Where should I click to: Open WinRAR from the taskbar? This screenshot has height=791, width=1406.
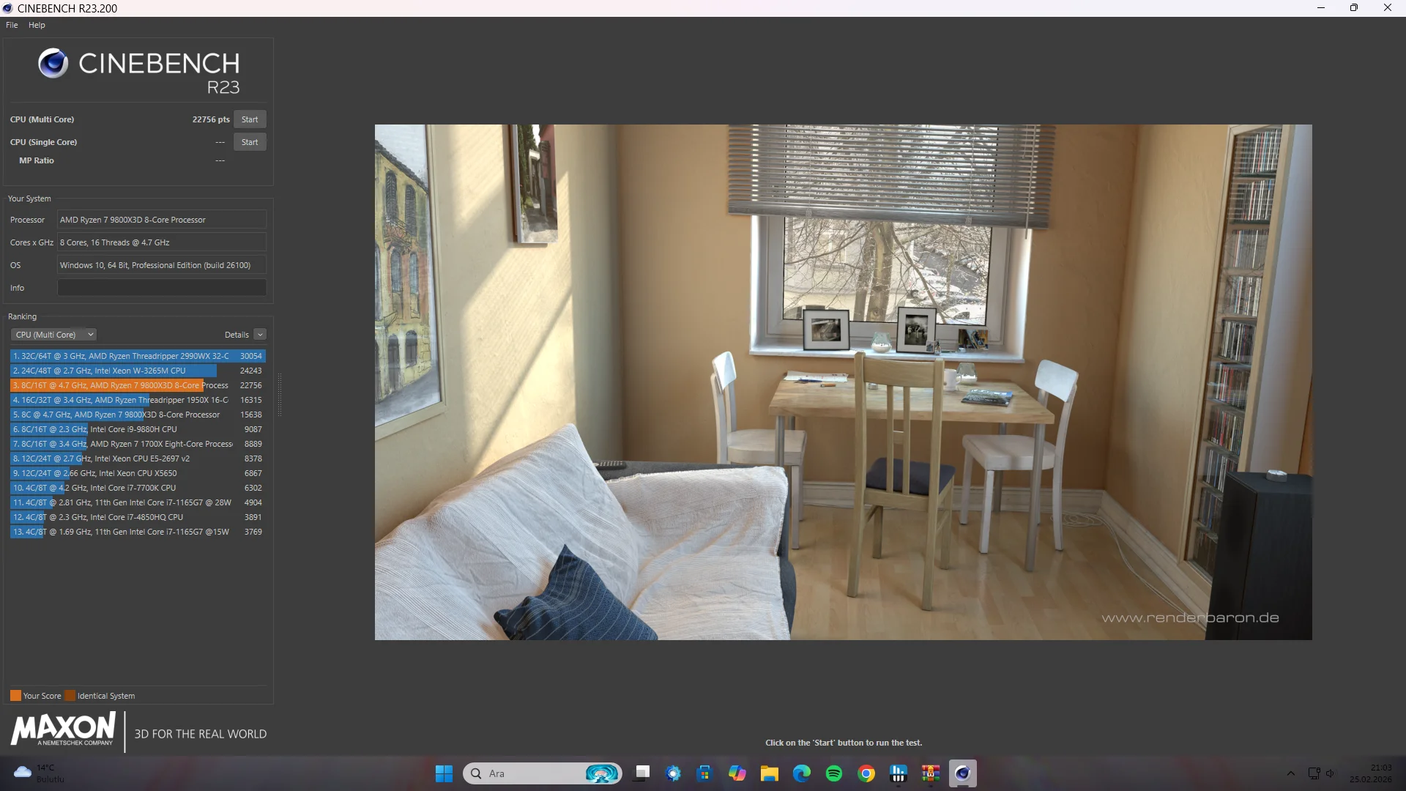click(x=930, y=773)
